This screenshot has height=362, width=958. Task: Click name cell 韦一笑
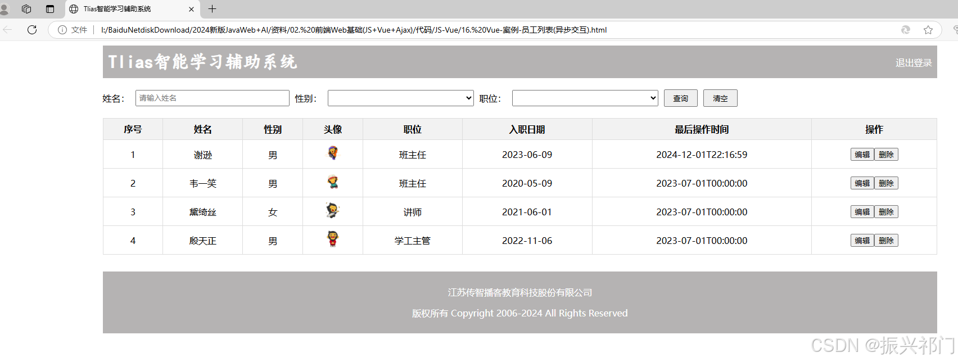(x=203, y=183)
